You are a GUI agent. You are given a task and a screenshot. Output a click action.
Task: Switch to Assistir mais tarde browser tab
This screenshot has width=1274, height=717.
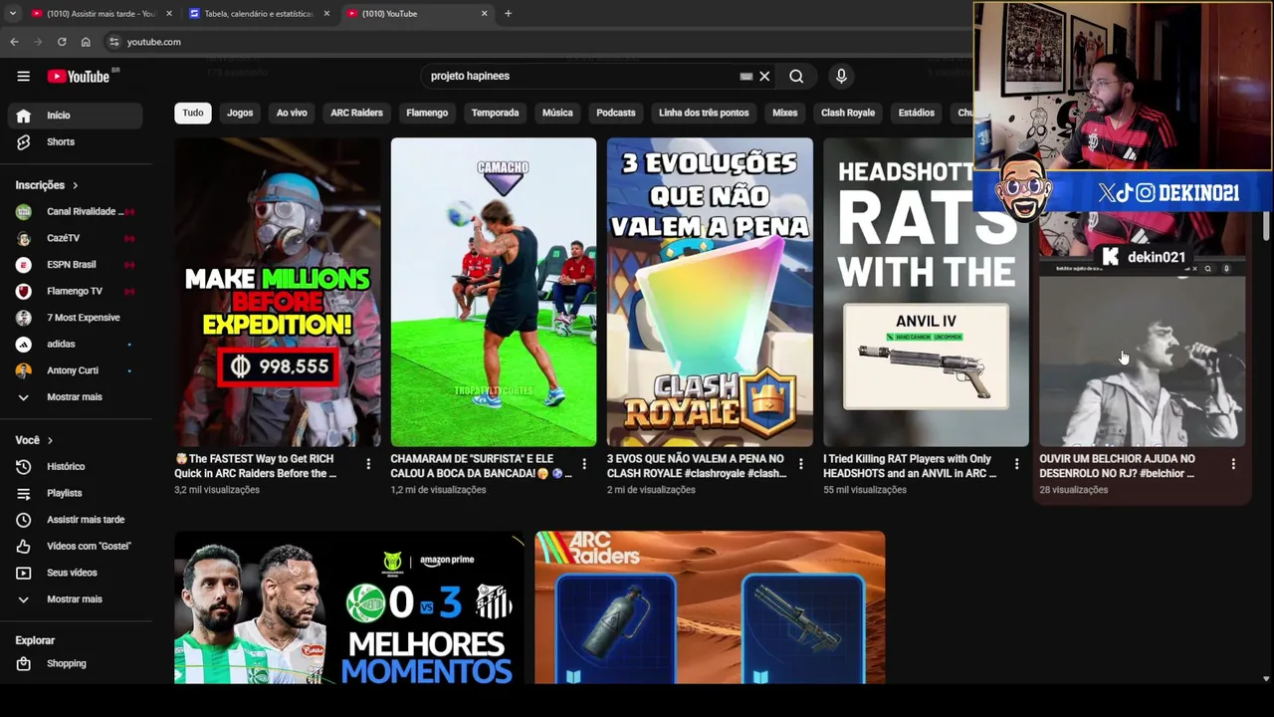[100, 14]
